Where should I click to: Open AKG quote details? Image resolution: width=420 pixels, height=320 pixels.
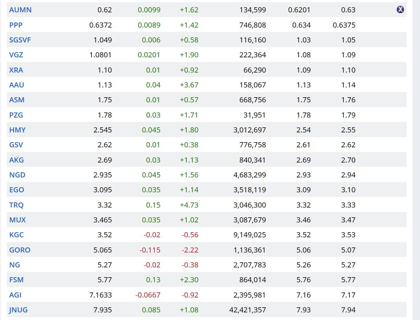(16, 160)
